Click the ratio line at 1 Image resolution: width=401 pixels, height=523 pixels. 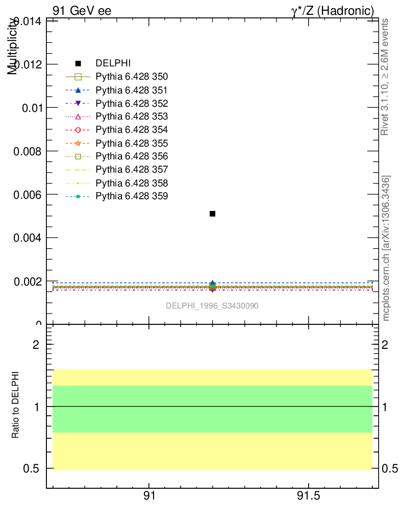213,406
